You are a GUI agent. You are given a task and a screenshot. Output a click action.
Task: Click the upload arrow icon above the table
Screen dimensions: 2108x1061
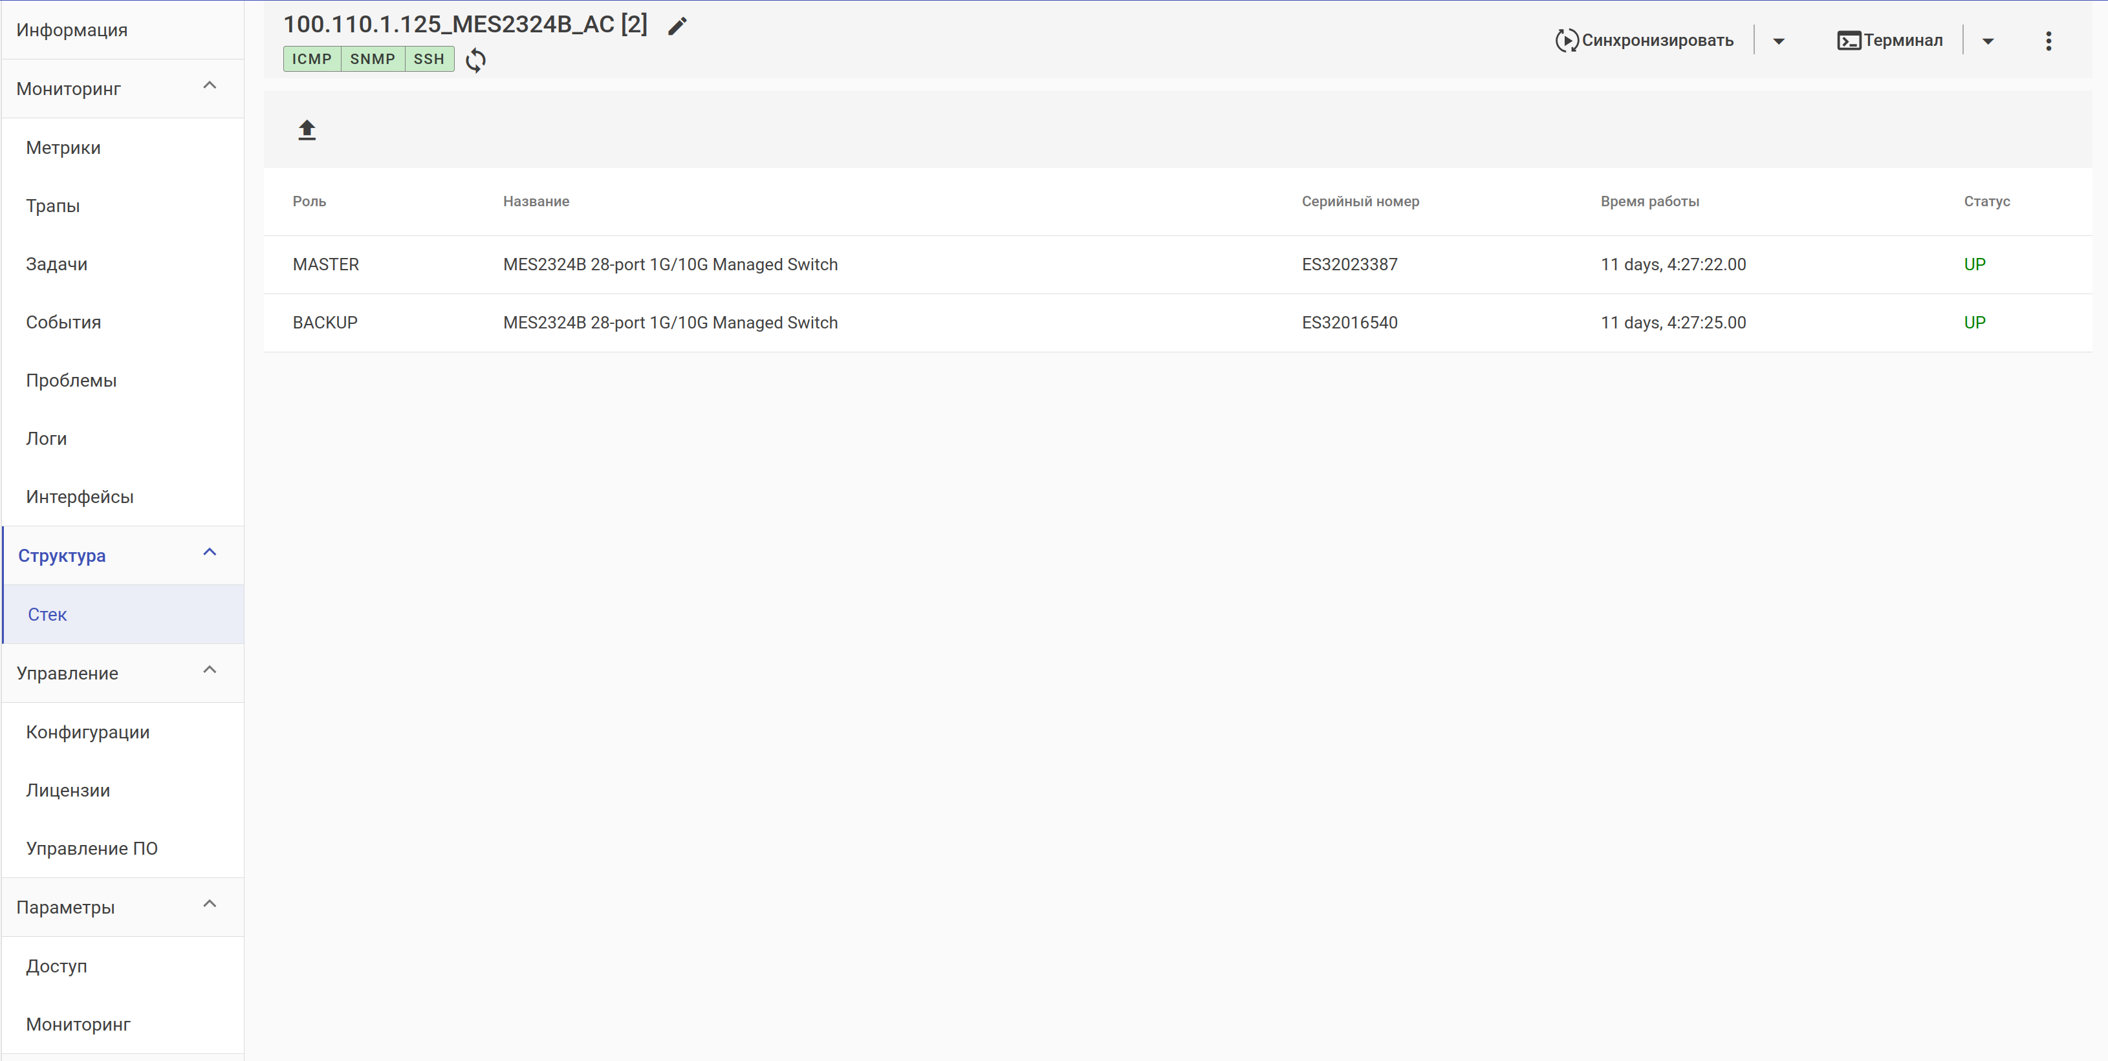(x=307, y=130)
